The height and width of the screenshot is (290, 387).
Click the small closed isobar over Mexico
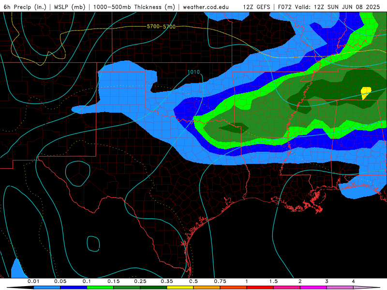point(93,244)
